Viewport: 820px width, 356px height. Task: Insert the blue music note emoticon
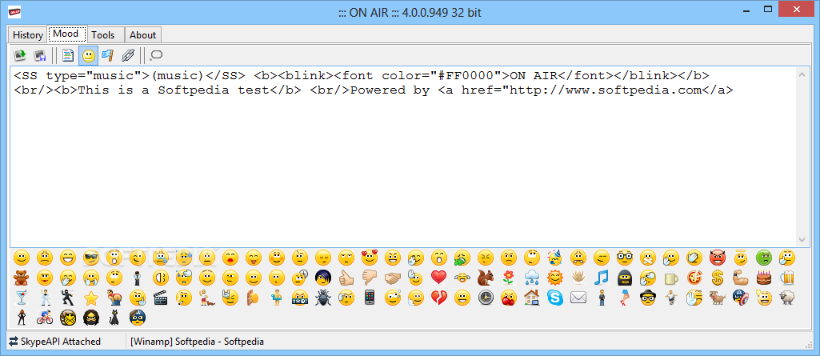coord(602,277)
